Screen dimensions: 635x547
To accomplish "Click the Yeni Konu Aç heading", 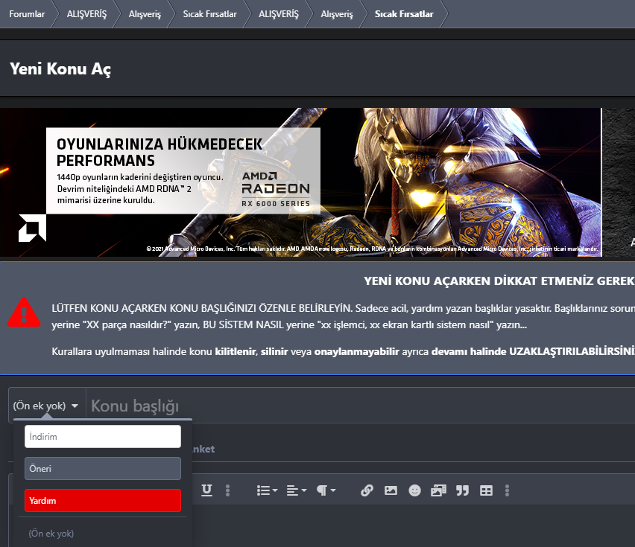I will click(60, 68).
